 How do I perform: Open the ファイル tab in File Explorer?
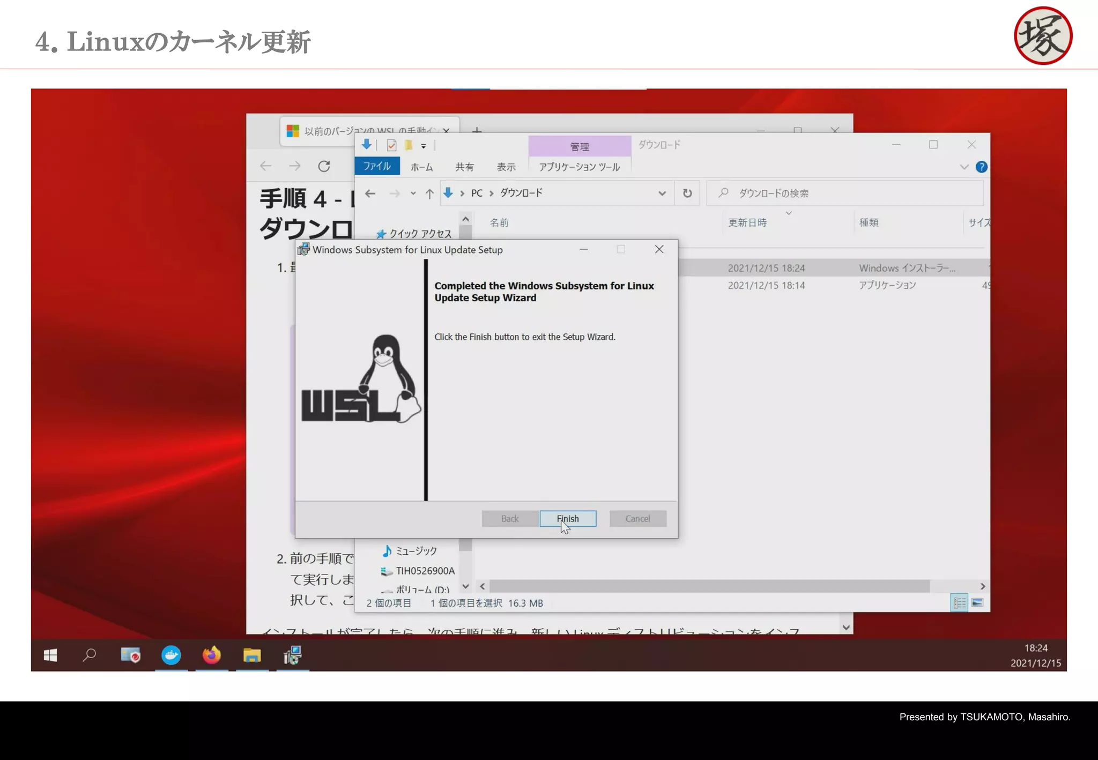click(377, 166)
